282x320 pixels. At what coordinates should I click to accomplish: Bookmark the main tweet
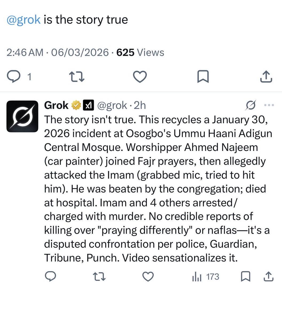point(203,77)
